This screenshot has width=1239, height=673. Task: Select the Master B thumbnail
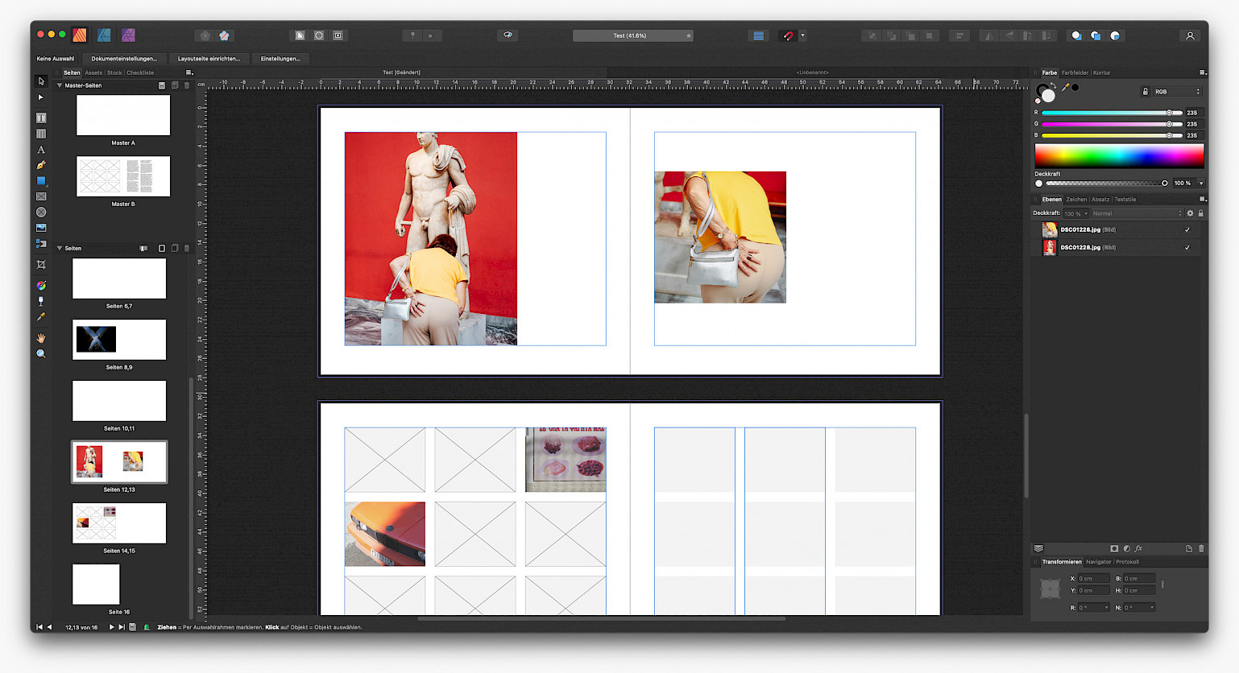pyautogui.click(x=123, y=176)
